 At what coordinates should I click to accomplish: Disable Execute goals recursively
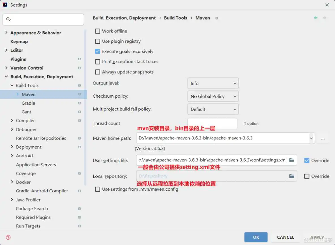click(x=97, y=51)
